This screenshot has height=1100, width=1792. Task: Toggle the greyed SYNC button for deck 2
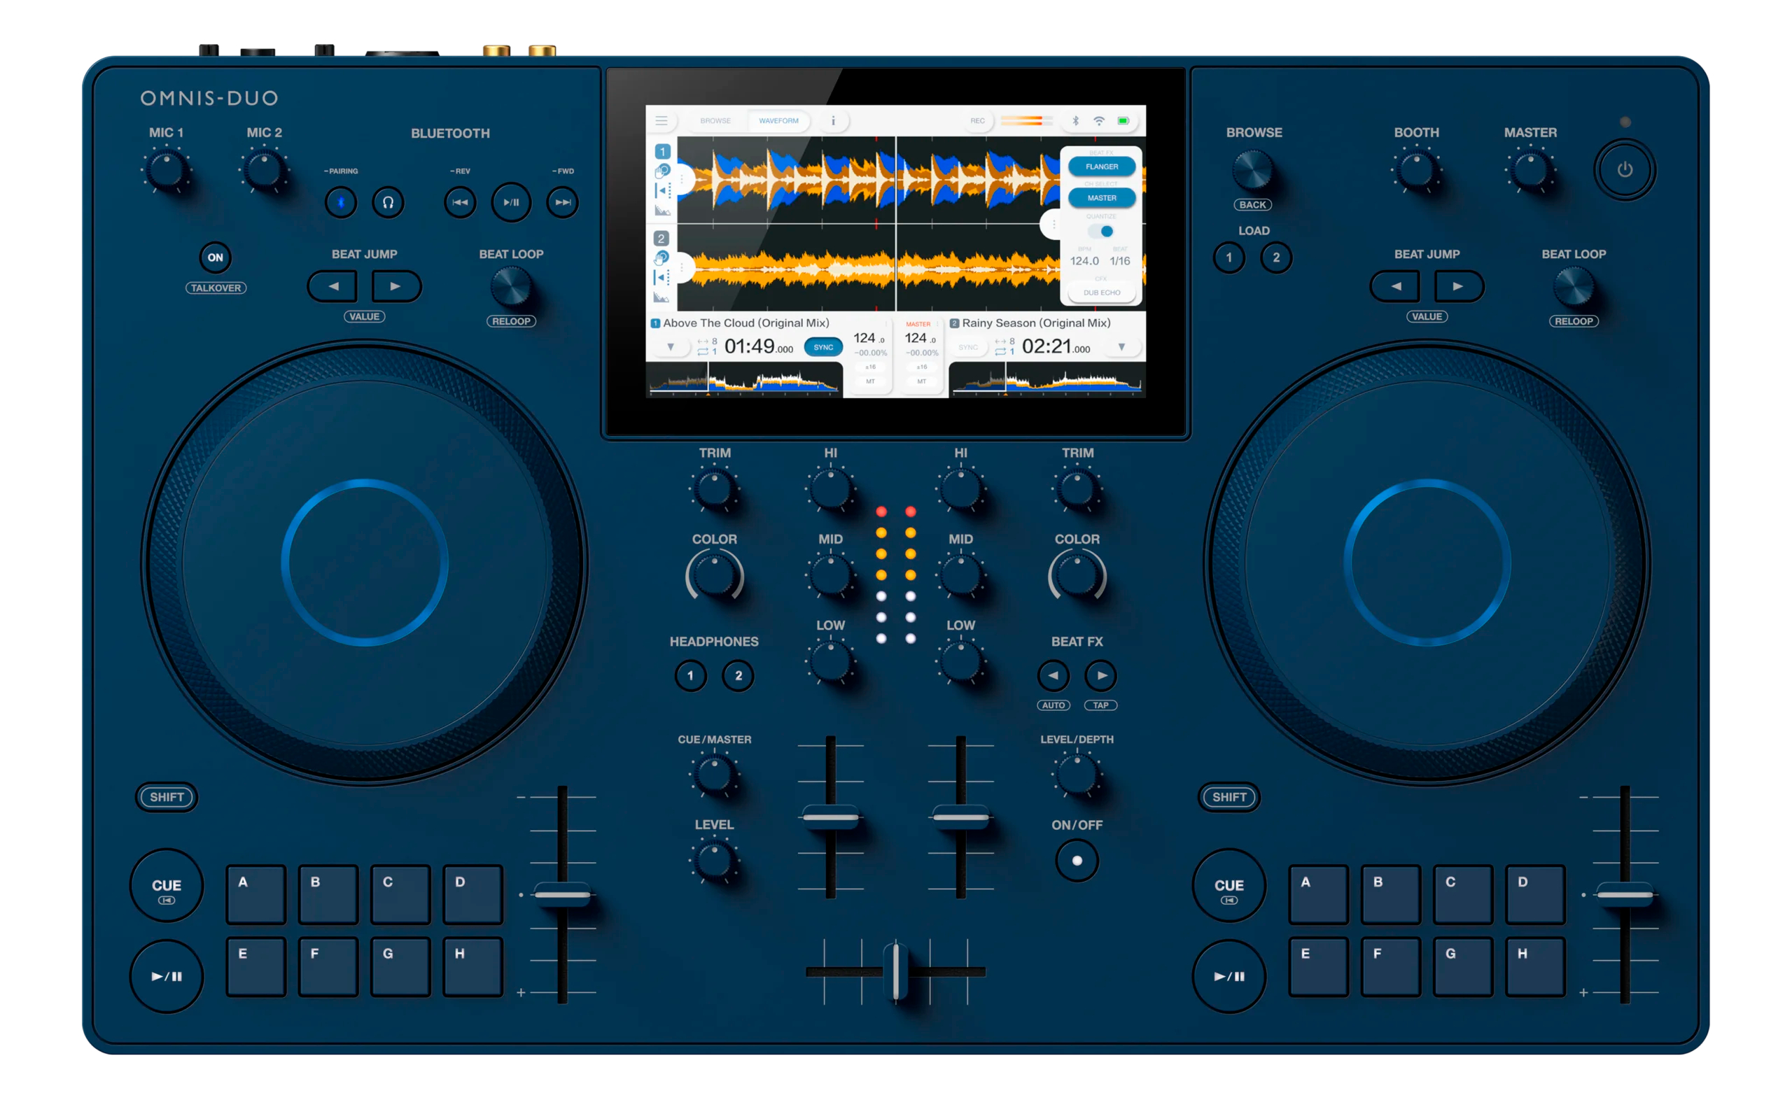click(967, 347)
